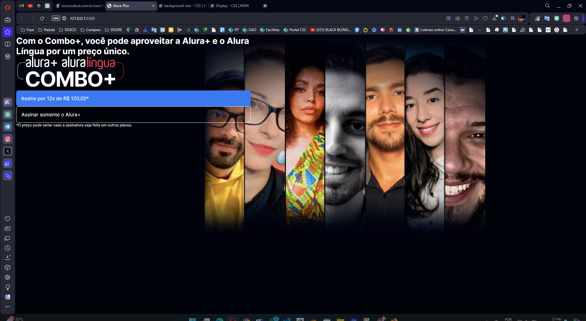Open Loterias online Caixa bookmark
This screenshot has height=321, width=586.
click(x=435, y=30)
